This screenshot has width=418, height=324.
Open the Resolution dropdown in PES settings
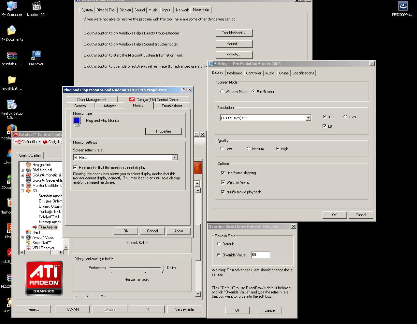point(308,118)
